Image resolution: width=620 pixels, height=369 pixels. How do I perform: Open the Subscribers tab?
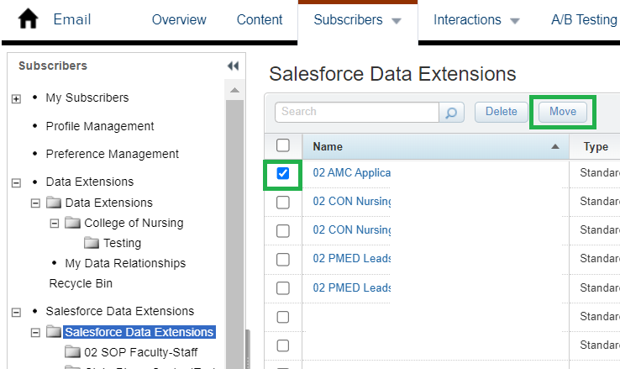tap(348, 19)
